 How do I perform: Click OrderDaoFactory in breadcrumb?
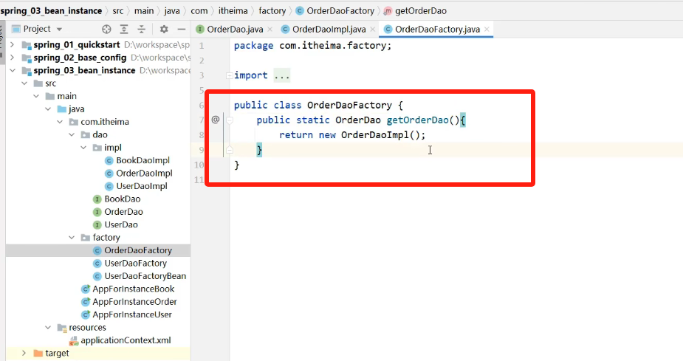[x=340, y=11]
